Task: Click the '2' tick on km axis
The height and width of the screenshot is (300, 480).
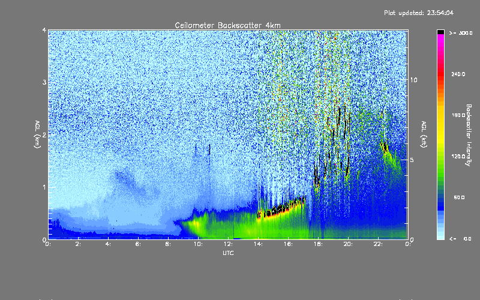Action: click(x=44, y=134)
